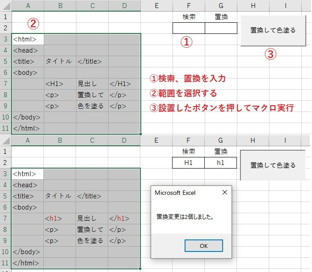Select column I header in upper sheet
Viewport: 312px width, 272px height.
[286, 6]
